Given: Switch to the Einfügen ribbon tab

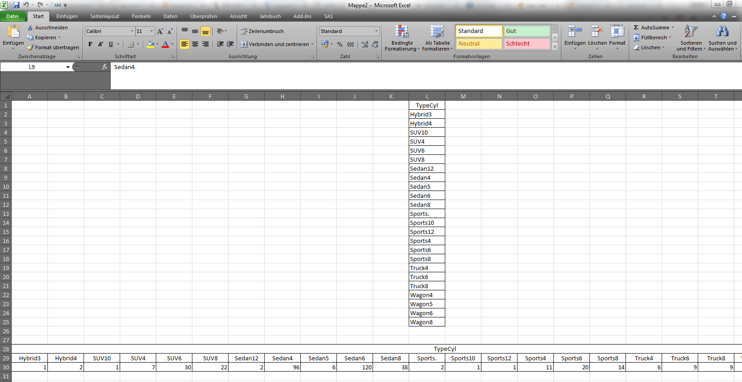Looking at the screenshot, I should (67, 16).
